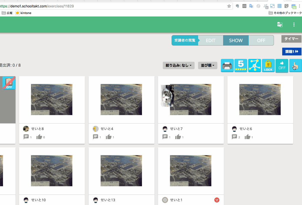
Task: Click せいと8's avatar
Action: pyautogui.click(x=26, y=129)
